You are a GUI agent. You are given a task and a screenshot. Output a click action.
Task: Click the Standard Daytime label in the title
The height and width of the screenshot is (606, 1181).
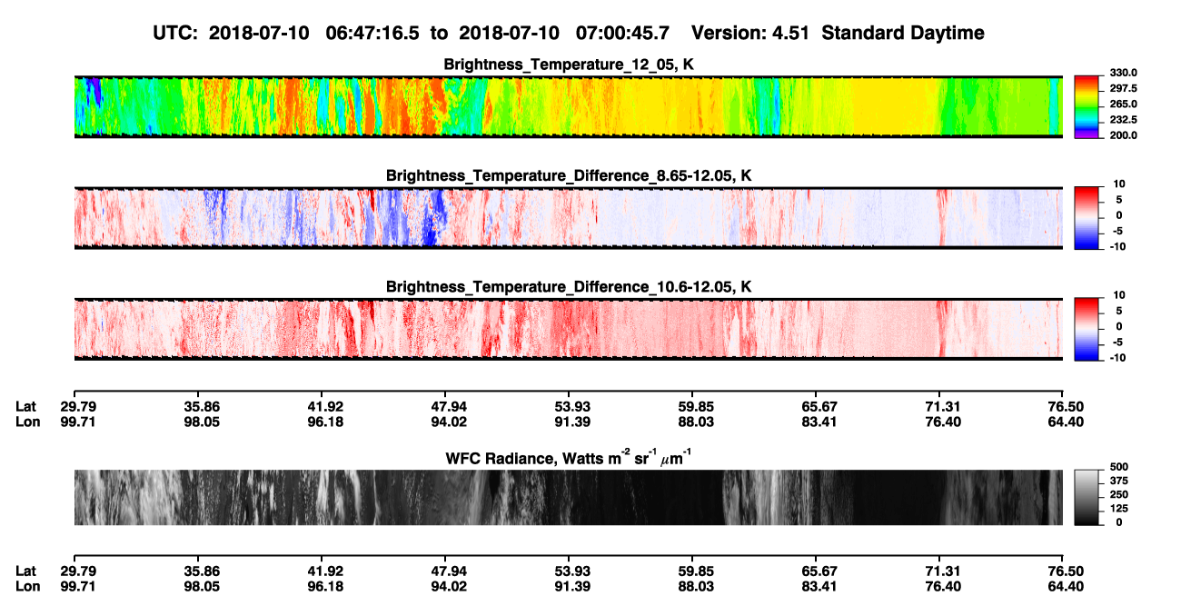(x=902, y=33)
